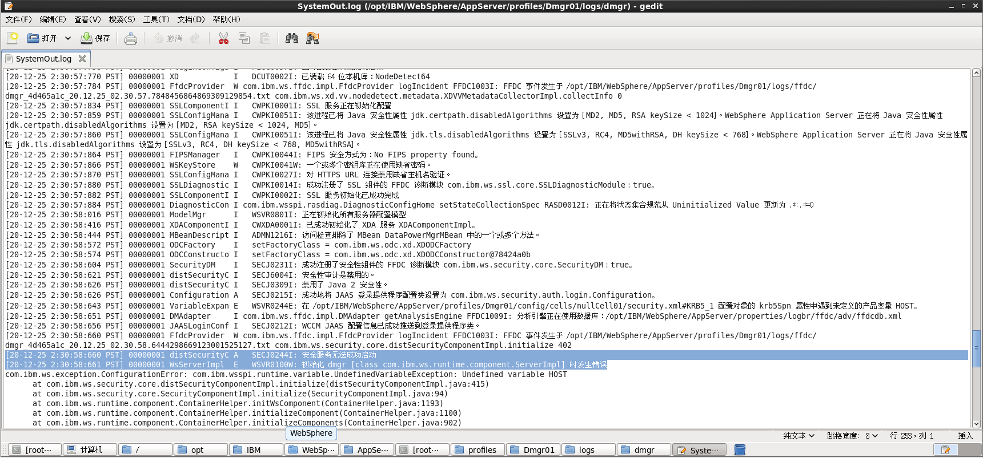Click the 插入 insert mode indicator
The height and width of the screenshot is (458, 983).
(965, 436)
